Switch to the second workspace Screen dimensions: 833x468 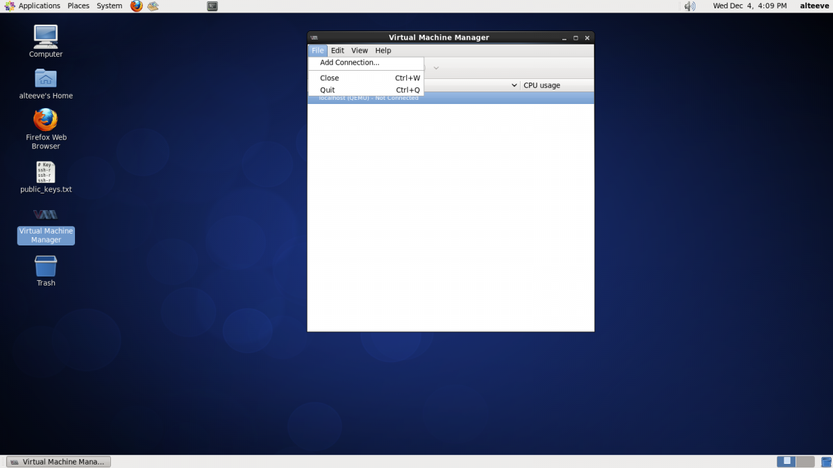pyautogui.click(x=805, y=462)
